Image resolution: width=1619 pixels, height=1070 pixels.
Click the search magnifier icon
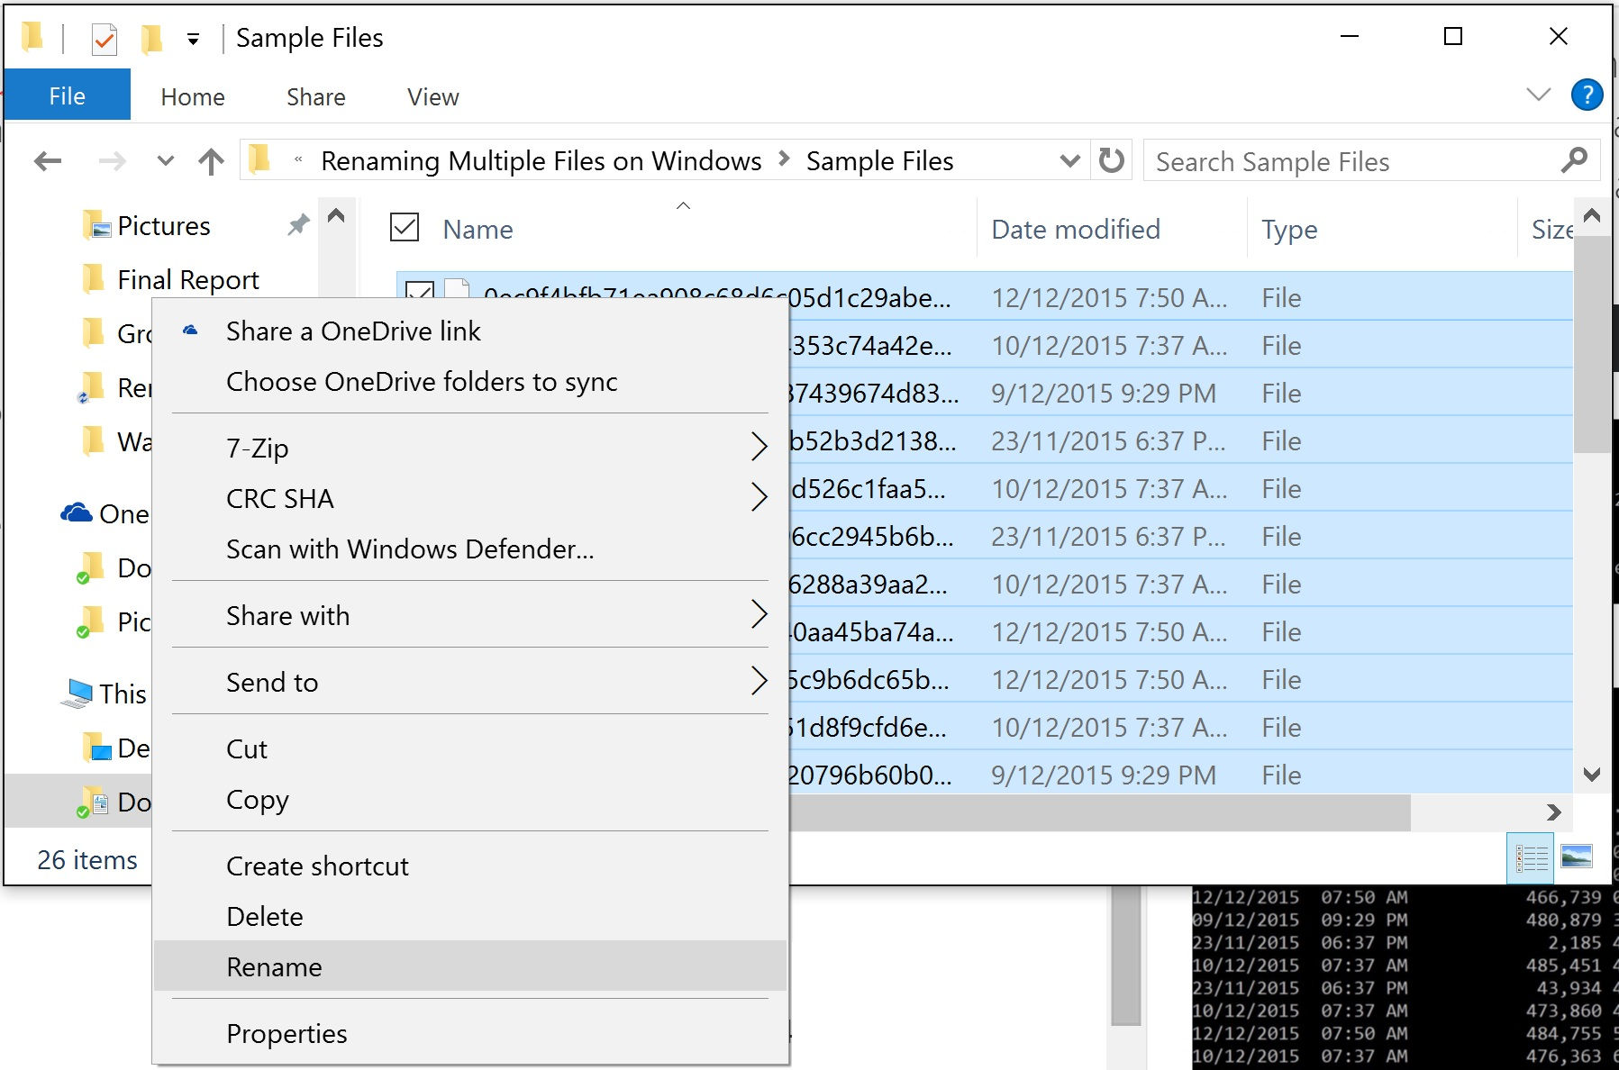coord(1575,161)
